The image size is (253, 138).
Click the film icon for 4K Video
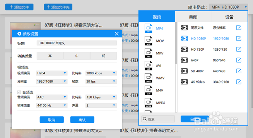[184, 82]
